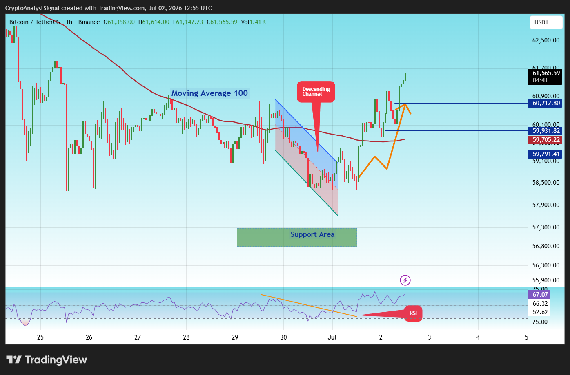Screen dimensions: 570x375
Task: Select the green Support Area rectangle
Action: coord(297,237)
